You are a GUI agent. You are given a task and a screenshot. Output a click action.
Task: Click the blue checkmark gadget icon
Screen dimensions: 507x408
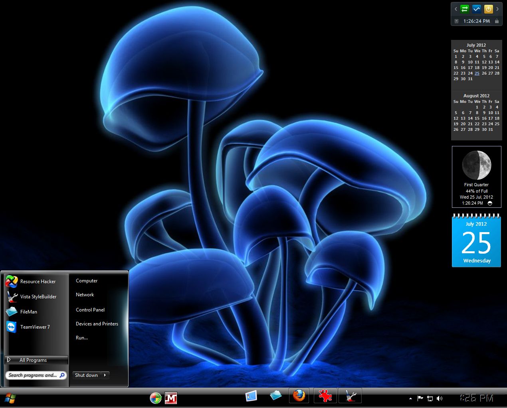[476, 9]
